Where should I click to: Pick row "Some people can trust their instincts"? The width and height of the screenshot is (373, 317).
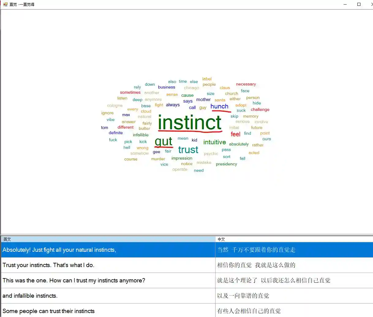[48, 311]
